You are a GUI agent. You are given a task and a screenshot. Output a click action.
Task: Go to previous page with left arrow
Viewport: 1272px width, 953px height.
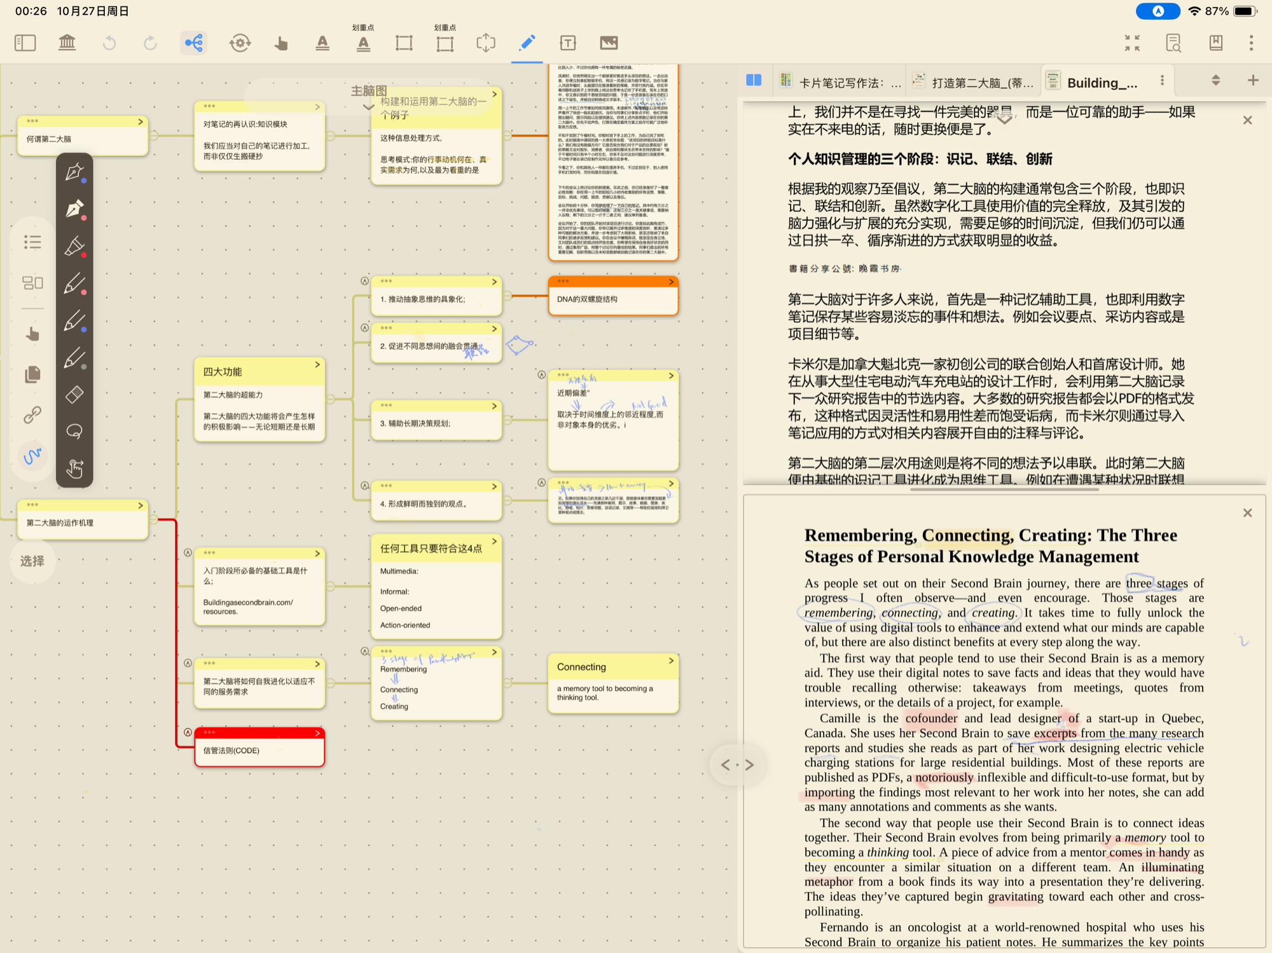(726, 765)
